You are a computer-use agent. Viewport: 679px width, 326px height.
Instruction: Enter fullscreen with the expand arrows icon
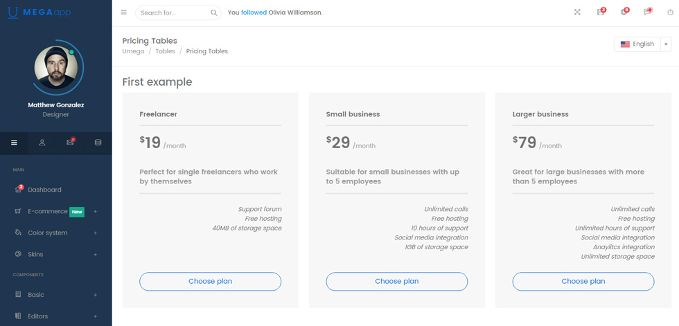point(577,12)
